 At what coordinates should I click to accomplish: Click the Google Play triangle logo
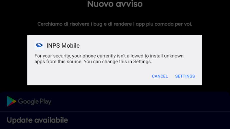coord(11,101)
